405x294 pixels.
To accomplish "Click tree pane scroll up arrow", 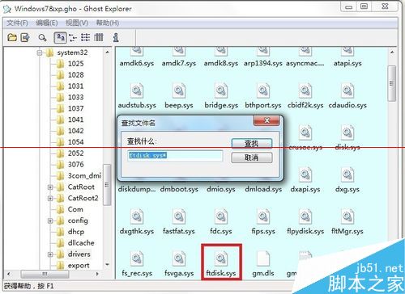I will tap(107, 52).
